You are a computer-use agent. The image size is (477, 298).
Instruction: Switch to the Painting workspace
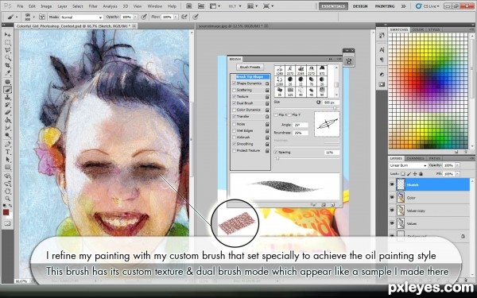[385, 6]
